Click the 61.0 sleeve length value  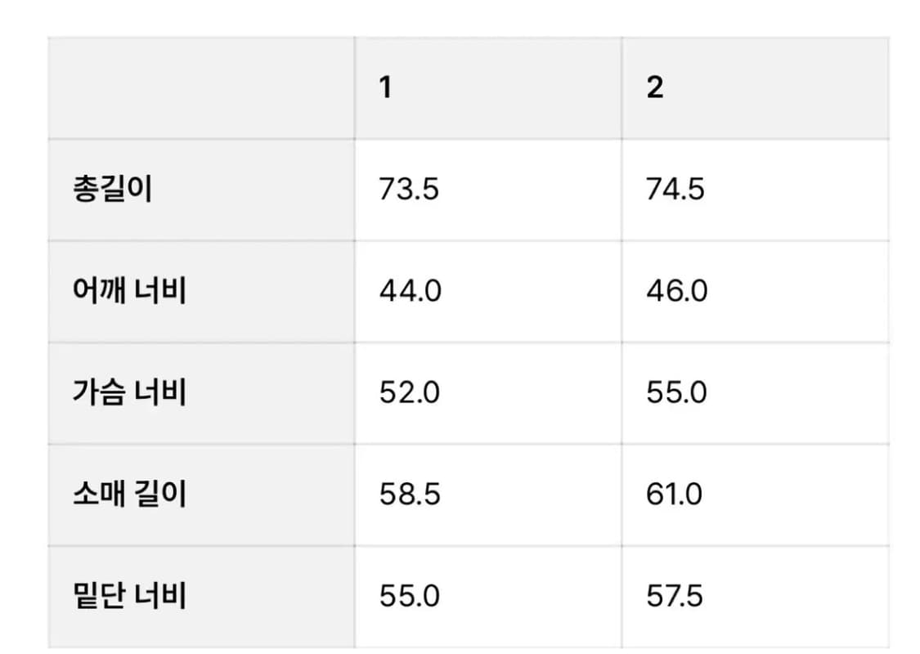(674, 495)
